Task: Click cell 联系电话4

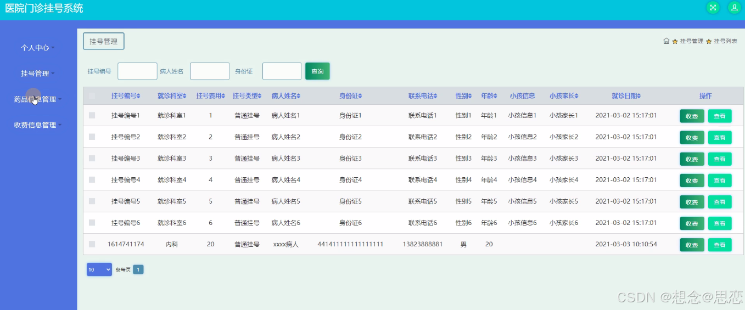Action: [423, 179]
